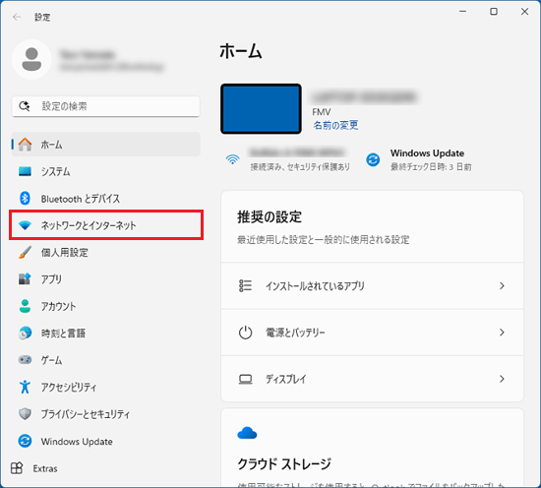Open the ディスプレイ row
This screenshot has height=488, width=541.
[372, 379]
